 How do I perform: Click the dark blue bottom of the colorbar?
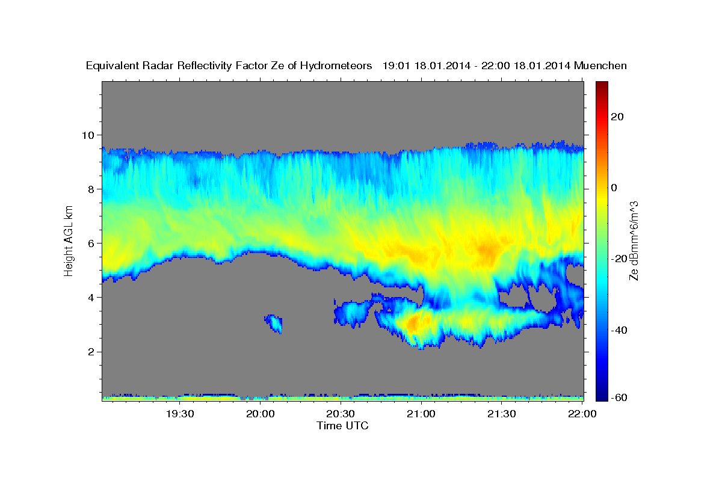[601, 396]
